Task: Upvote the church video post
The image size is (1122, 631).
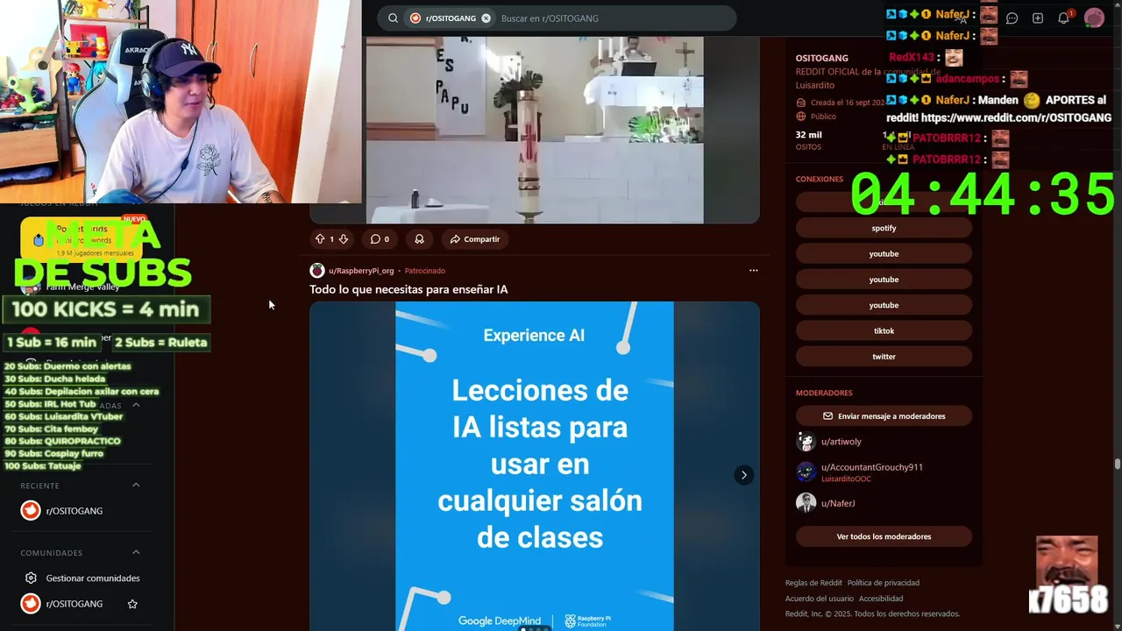Action: 320,238
